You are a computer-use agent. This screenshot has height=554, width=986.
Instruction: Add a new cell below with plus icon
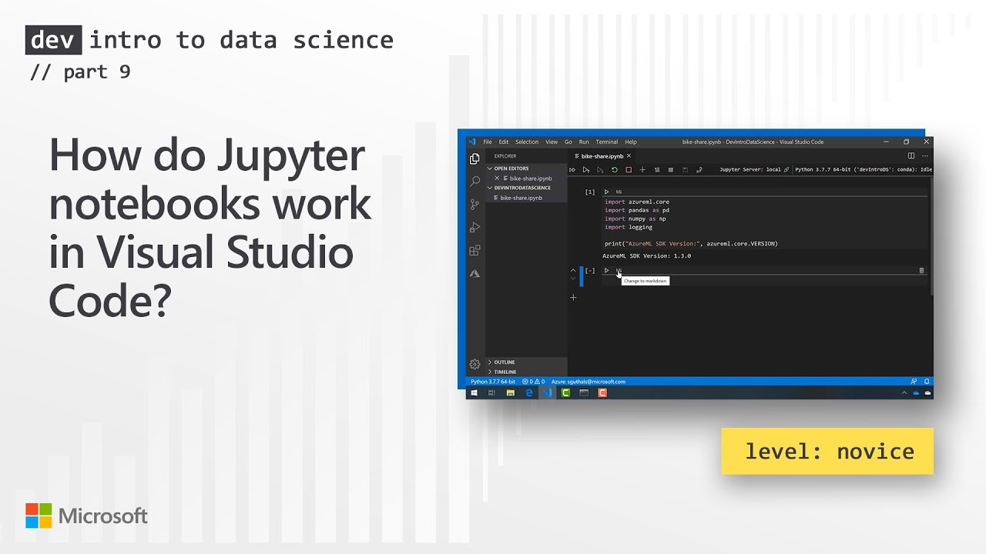(x=573, y=297)
